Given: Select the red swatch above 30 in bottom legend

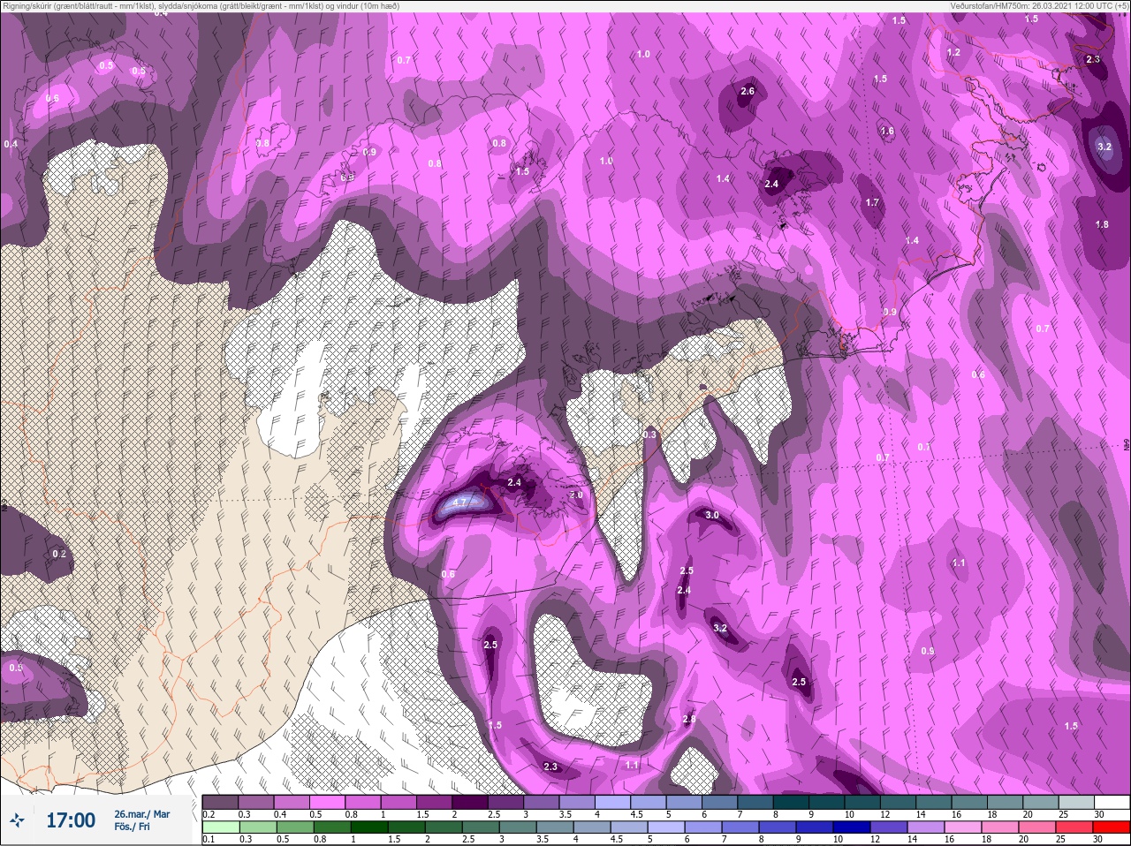Looking at the screenshot, I should click(x=1112, y=827).
